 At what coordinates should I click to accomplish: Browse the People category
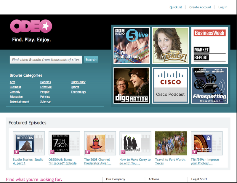[x=45, y=92]
